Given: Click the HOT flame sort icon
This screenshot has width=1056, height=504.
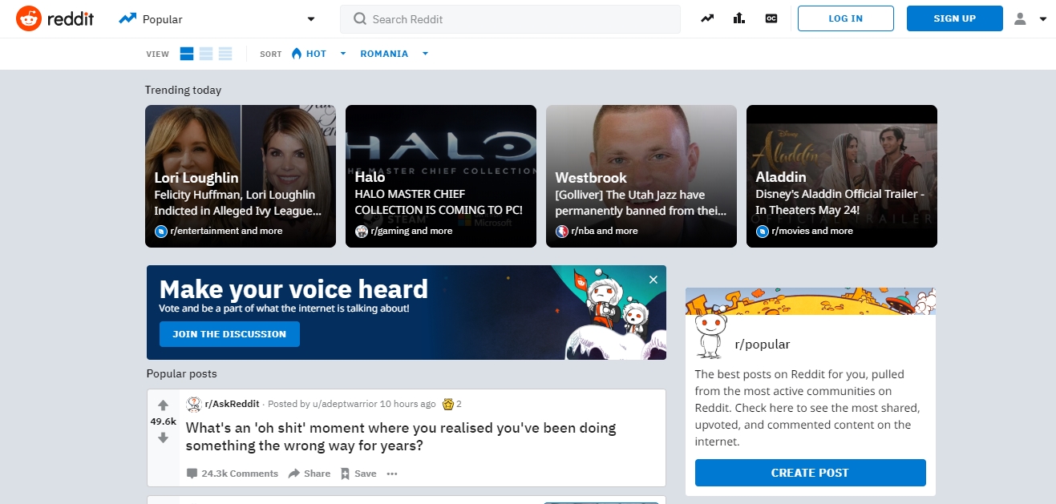Looking at the screenshot, I should [x=297, y=54].
